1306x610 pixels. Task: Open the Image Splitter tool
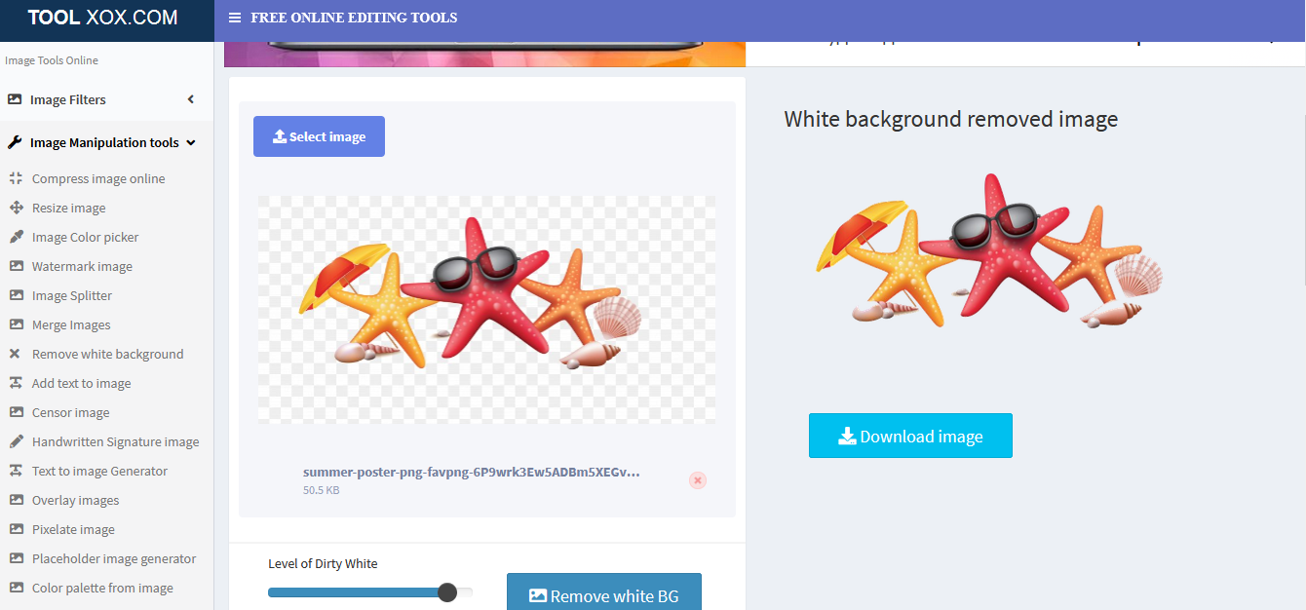coord(72,295)
